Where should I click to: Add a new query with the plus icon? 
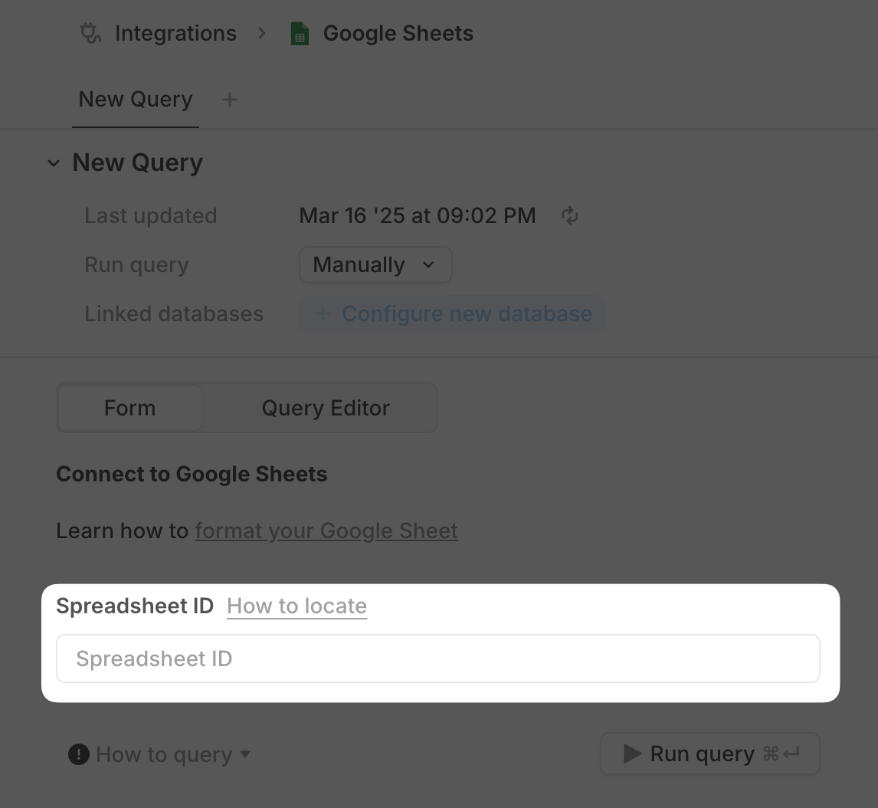point(229,99)
